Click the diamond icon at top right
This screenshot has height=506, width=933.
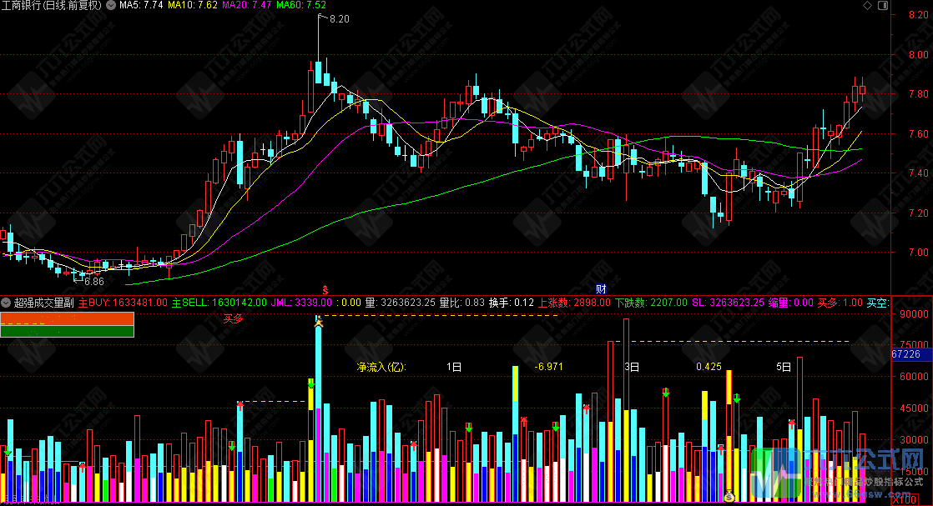click(x=868, y=5)
